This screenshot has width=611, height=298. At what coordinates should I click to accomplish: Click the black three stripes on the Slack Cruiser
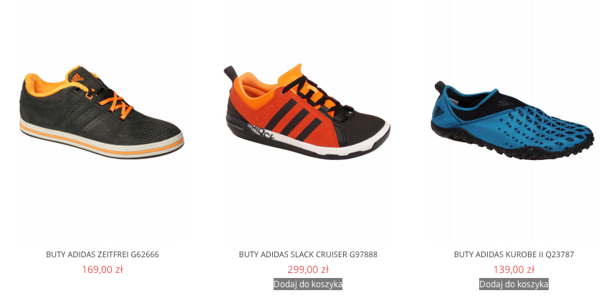[296, 119]
